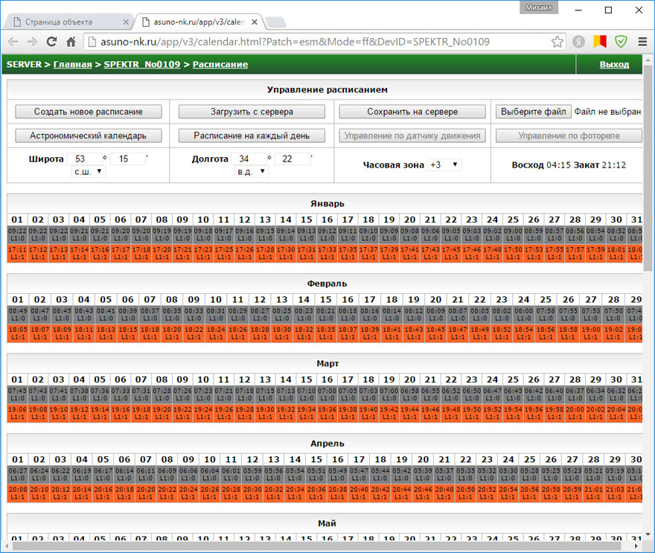Open the 'в.д.' longitude hemisphere dropdown
The width and height of the screenshot is (655, 553).
point(252,172)
